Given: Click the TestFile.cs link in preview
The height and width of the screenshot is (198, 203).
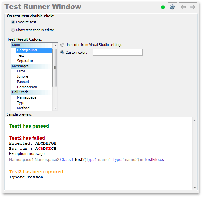Looking at the screenshot, I should point(154,160).
